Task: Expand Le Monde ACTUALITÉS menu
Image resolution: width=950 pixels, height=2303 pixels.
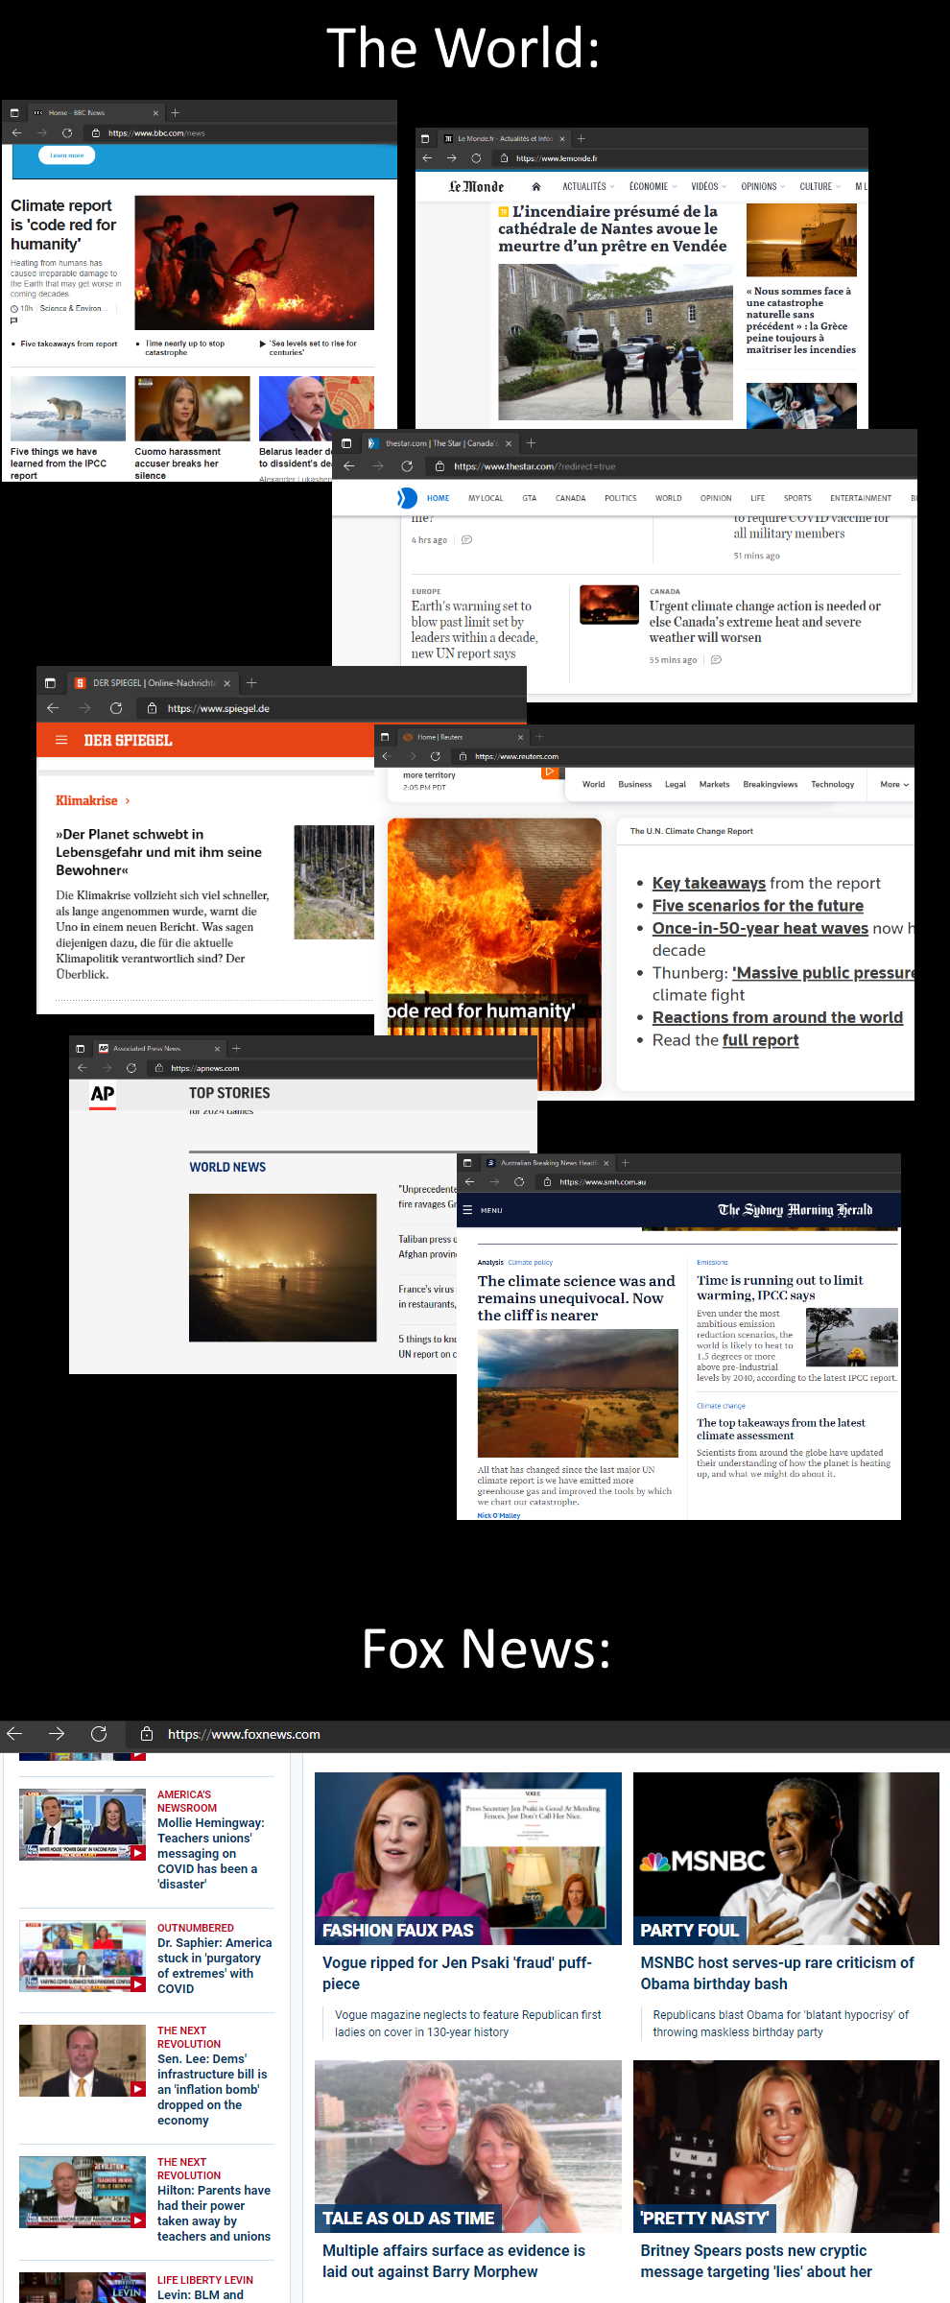Action: tap(588, 187)
